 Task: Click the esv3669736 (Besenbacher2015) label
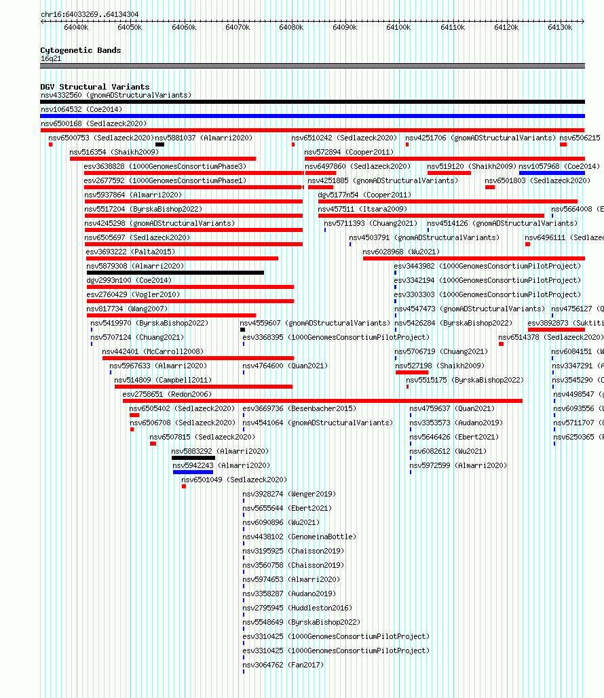pos(299,408)
